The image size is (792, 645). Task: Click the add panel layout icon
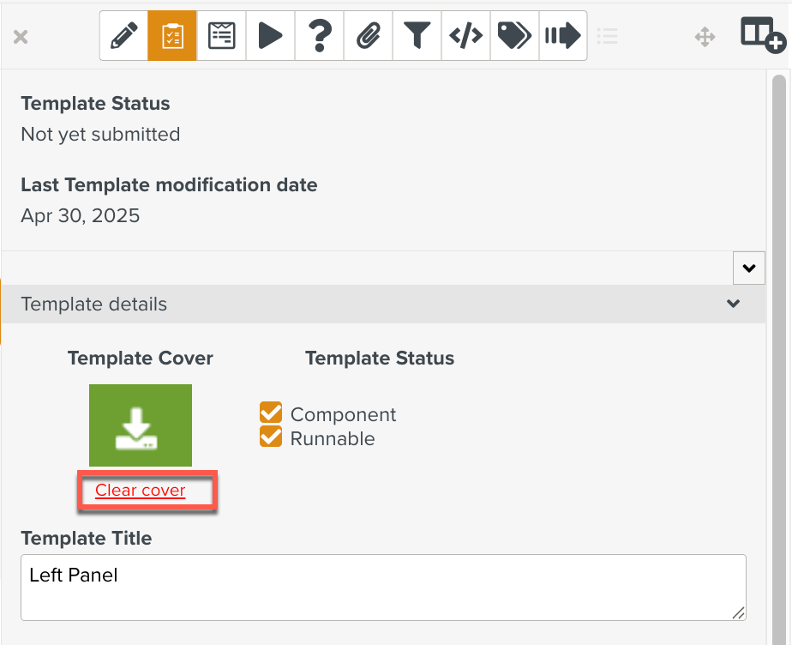click(762, 35)
